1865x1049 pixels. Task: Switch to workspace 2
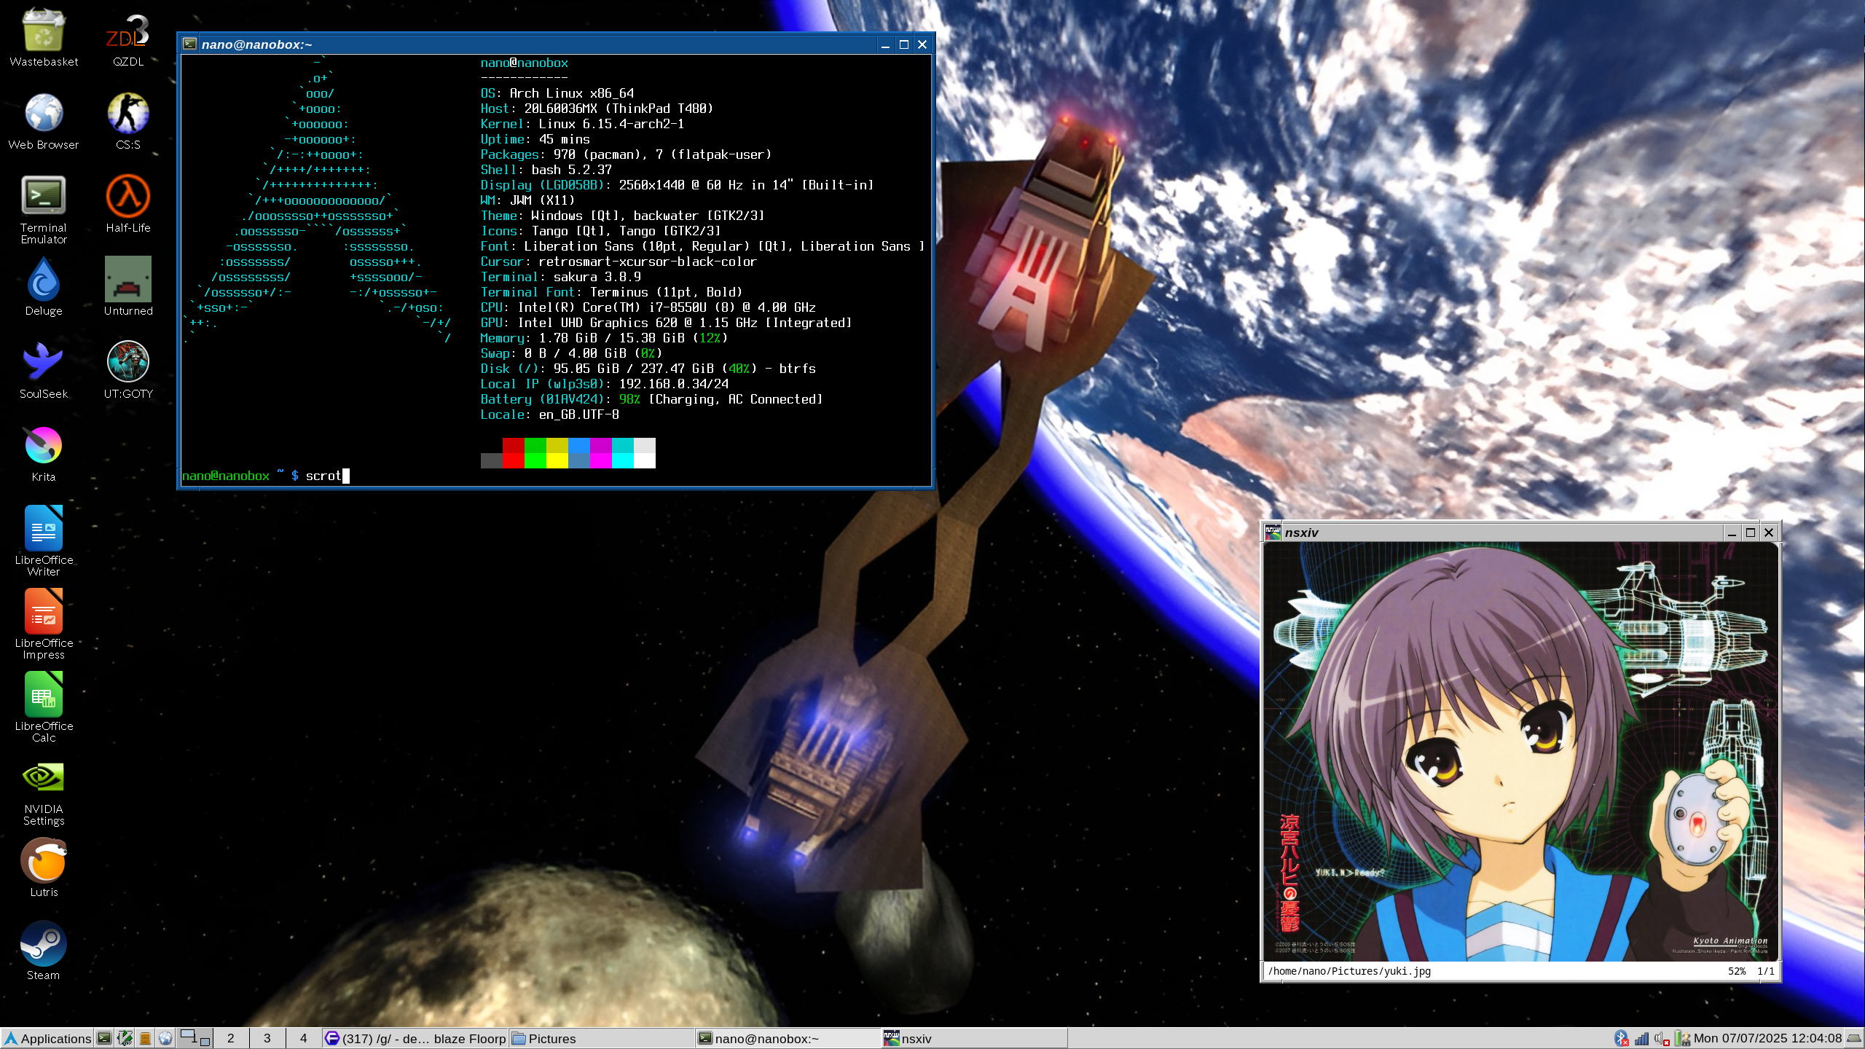pos(231,1039)
